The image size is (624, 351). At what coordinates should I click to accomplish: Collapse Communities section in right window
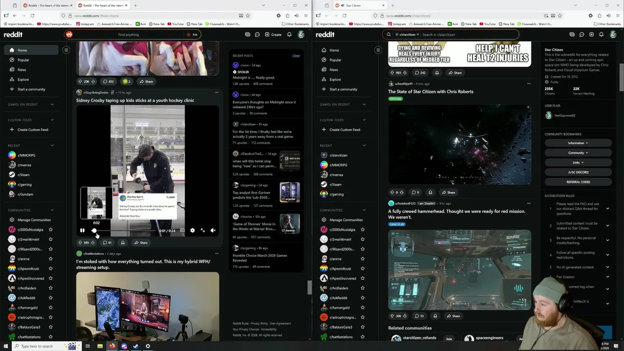click(364, 210)
